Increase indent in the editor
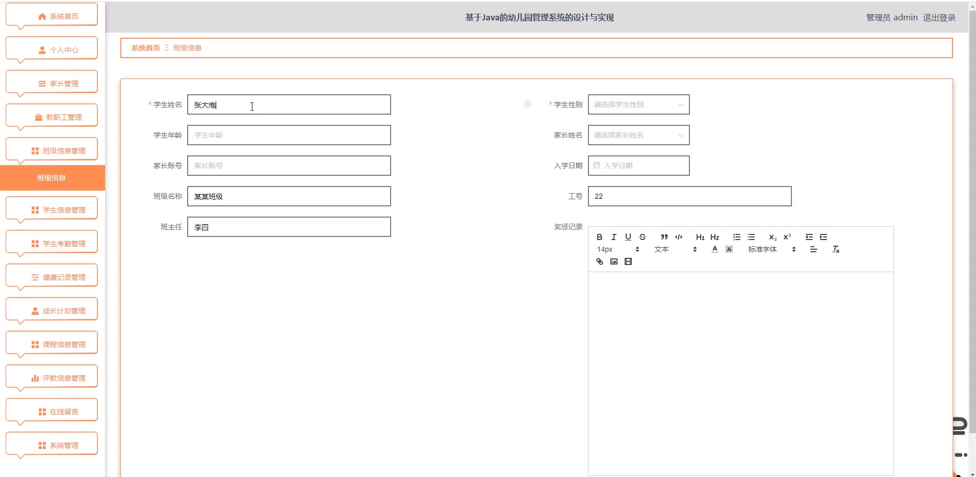Viewport: 976px width, 477px height. pyautogui.click(x=824, y=237)
